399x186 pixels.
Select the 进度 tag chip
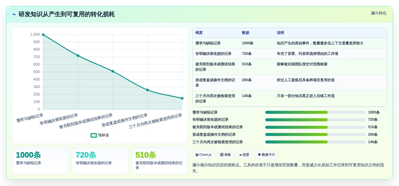coord(244,155)
